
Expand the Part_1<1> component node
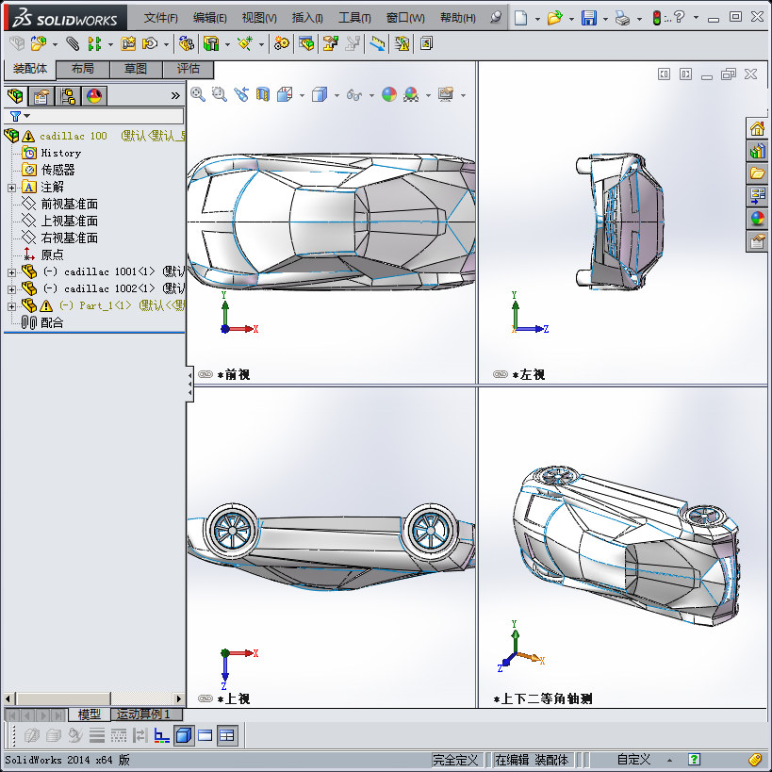pos(12,306)
